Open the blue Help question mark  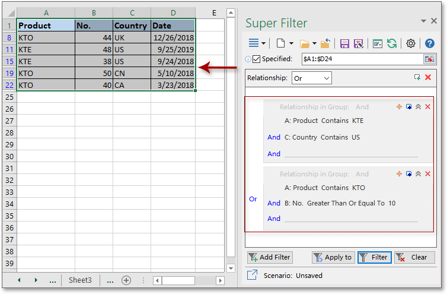tap(430, 43)
